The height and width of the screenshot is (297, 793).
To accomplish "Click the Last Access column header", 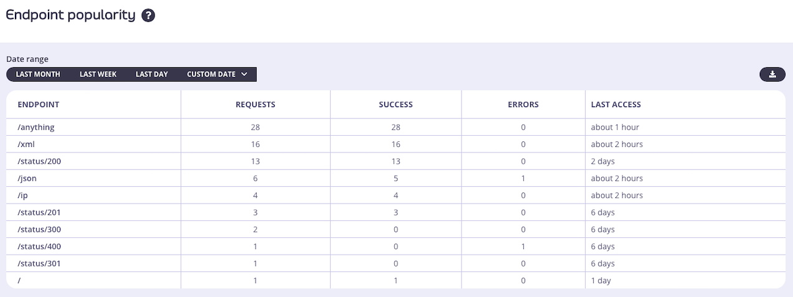I will 616,105.
